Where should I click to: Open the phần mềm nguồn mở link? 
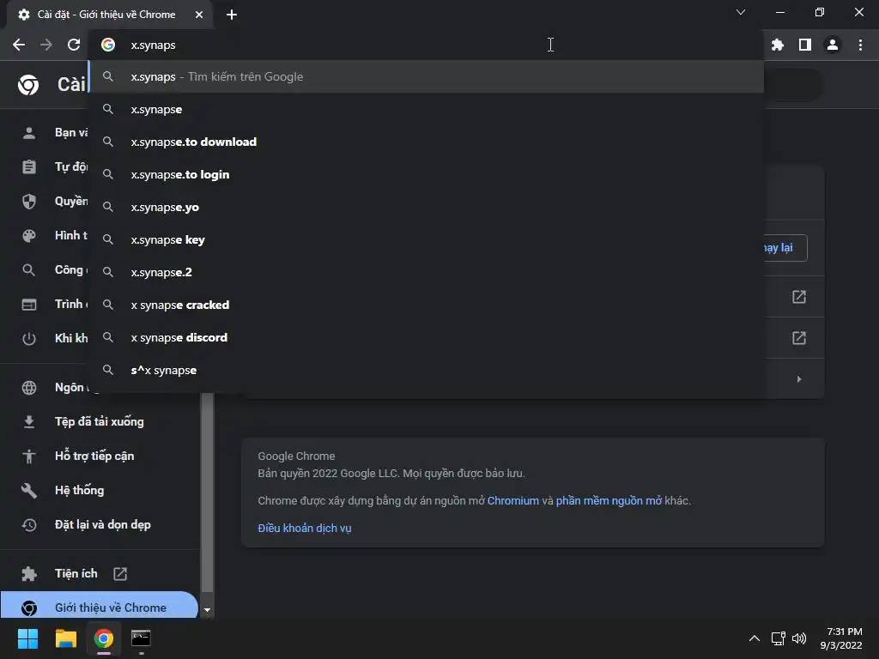tap(609, 500)
